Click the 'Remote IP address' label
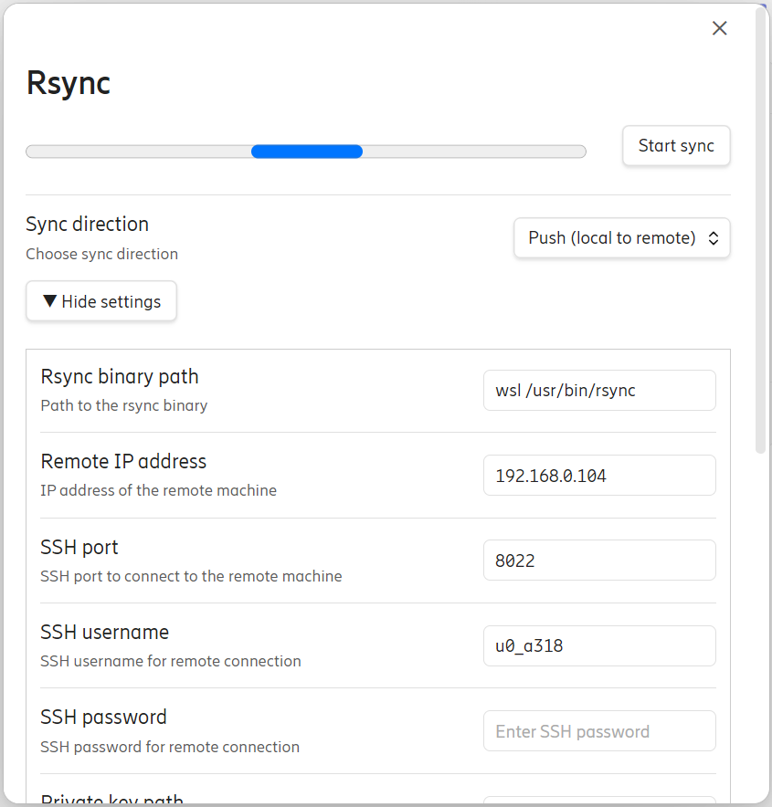Screen dimensions: 772x807 coord(123,462)
